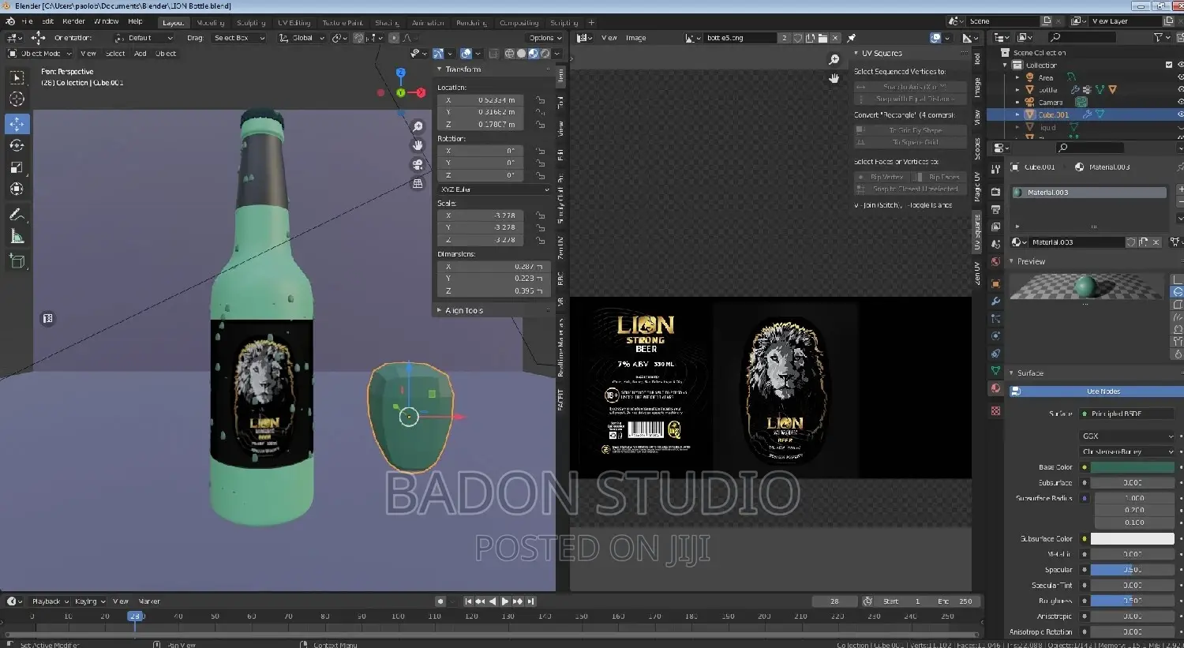Image resolution: width=1184 pixels, height=648 pixels.
Task: Toggle viewport overlays button
Action: coord(466,54)
